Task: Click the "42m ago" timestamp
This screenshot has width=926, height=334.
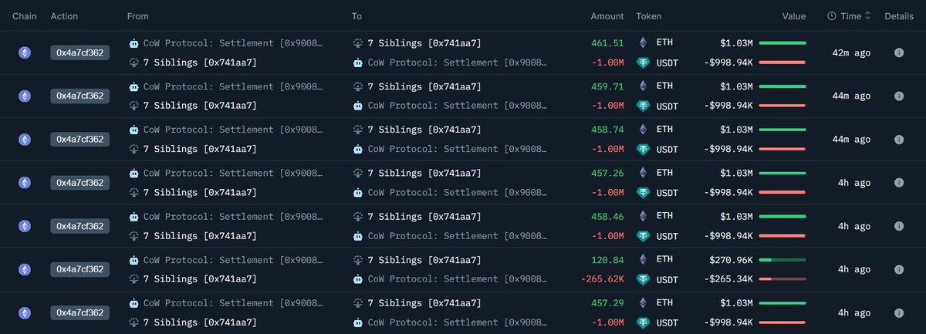Action: pyautogui.click(x=852, y=52)
